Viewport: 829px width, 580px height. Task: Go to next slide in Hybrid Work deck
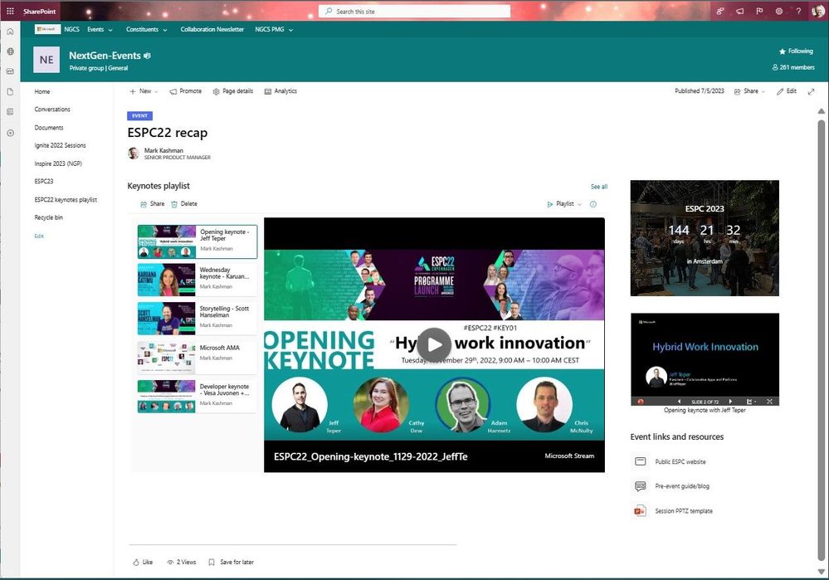click(730, 402)
